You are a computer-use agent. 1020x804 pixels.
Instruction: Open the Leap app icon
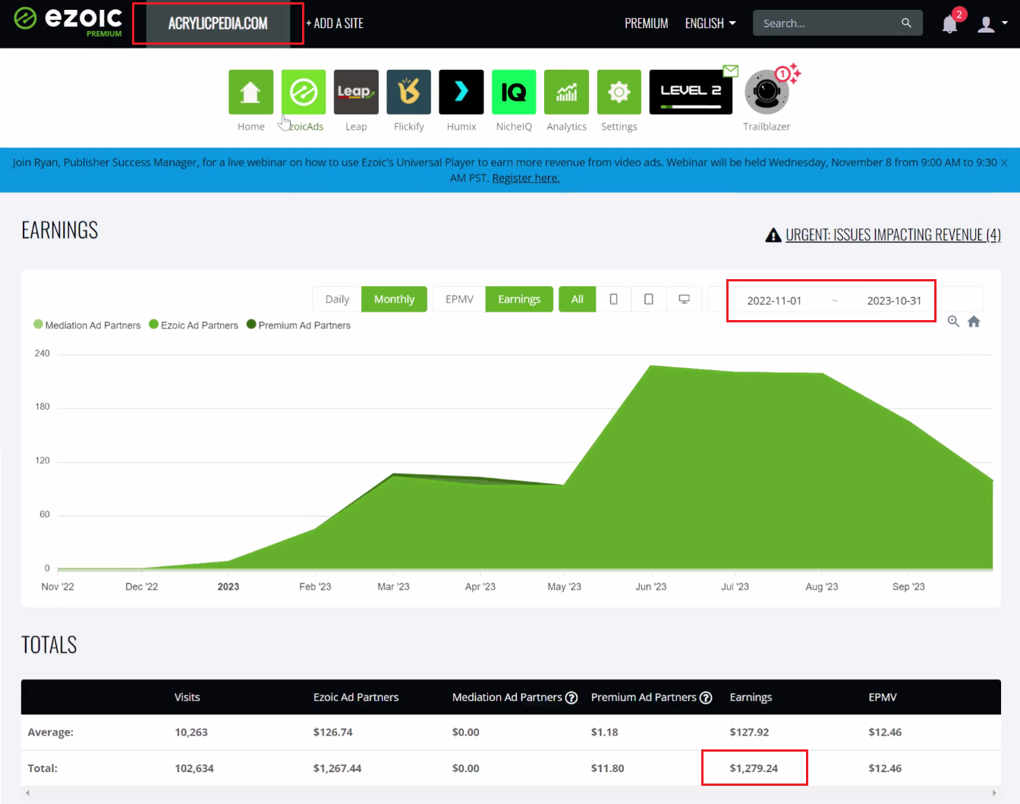(x=356, y=92)
